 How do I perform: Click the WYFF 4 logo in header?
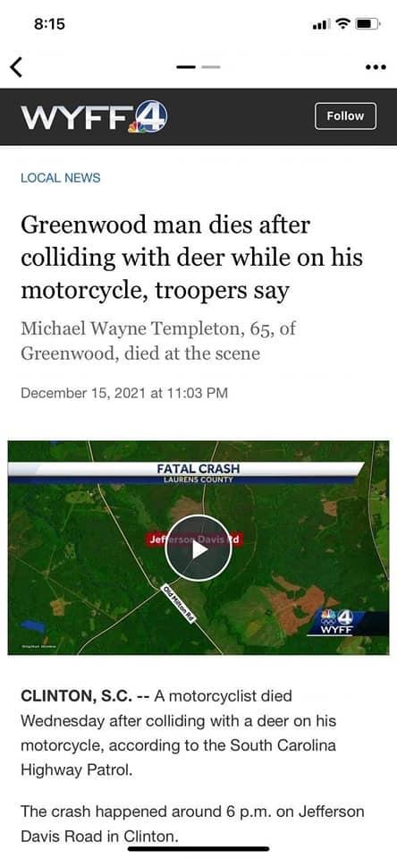click(94, 116)
